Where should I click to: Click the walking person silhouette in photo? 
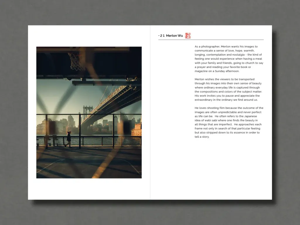[x=69, y=139]
